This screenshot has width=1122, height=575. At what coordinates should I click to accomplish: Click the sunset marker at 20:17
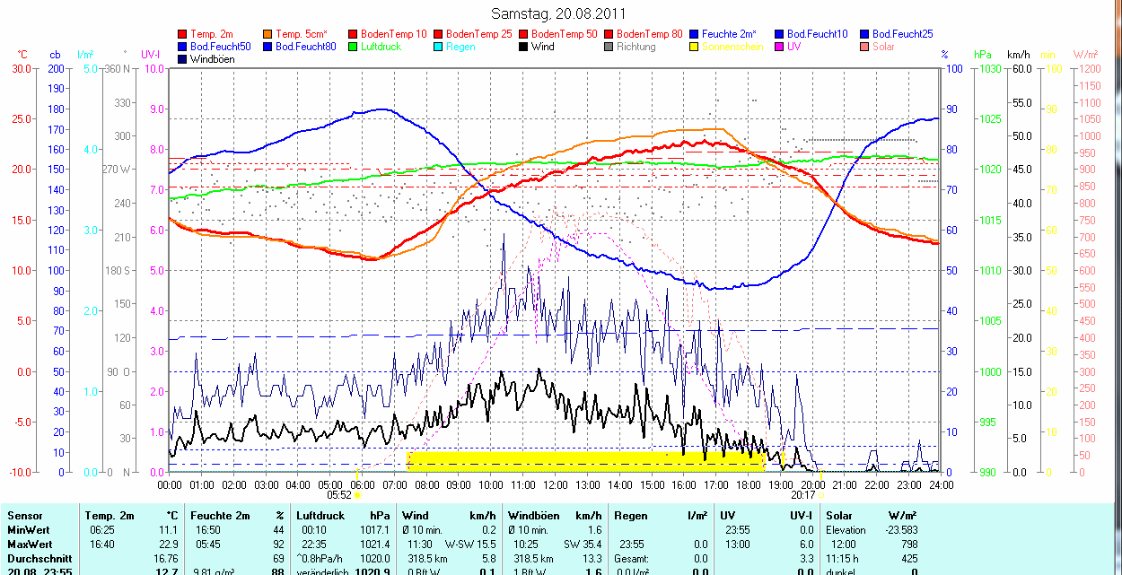[820, 493]
